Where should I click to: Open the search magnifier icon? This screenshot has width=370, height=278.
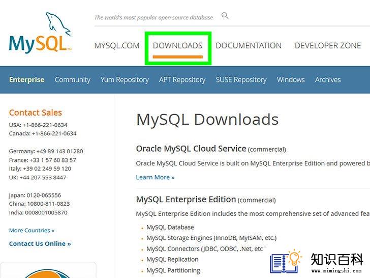[225, 16]
